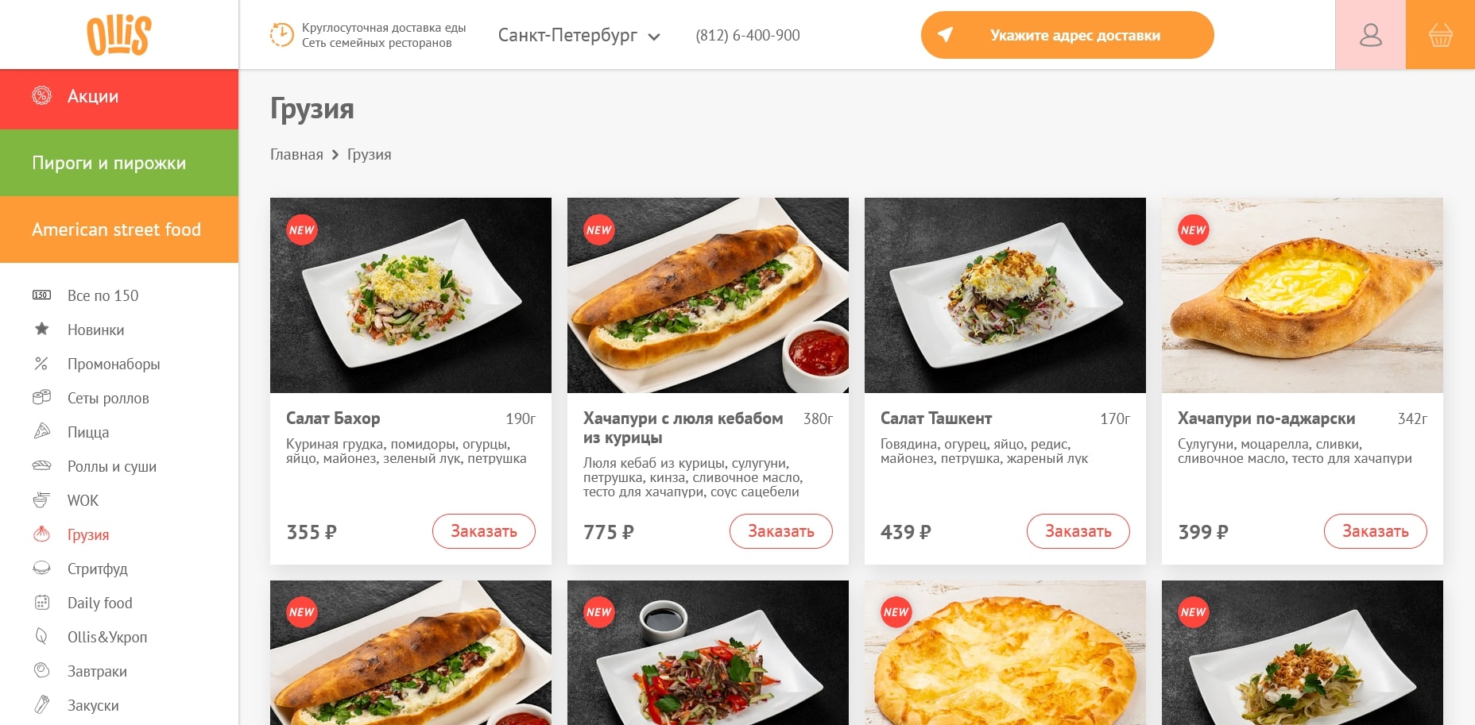This screenshot has height=725, width=1475.
Task: Click the pizza slice icon in sidebar
Action: (x=41, y=431)
